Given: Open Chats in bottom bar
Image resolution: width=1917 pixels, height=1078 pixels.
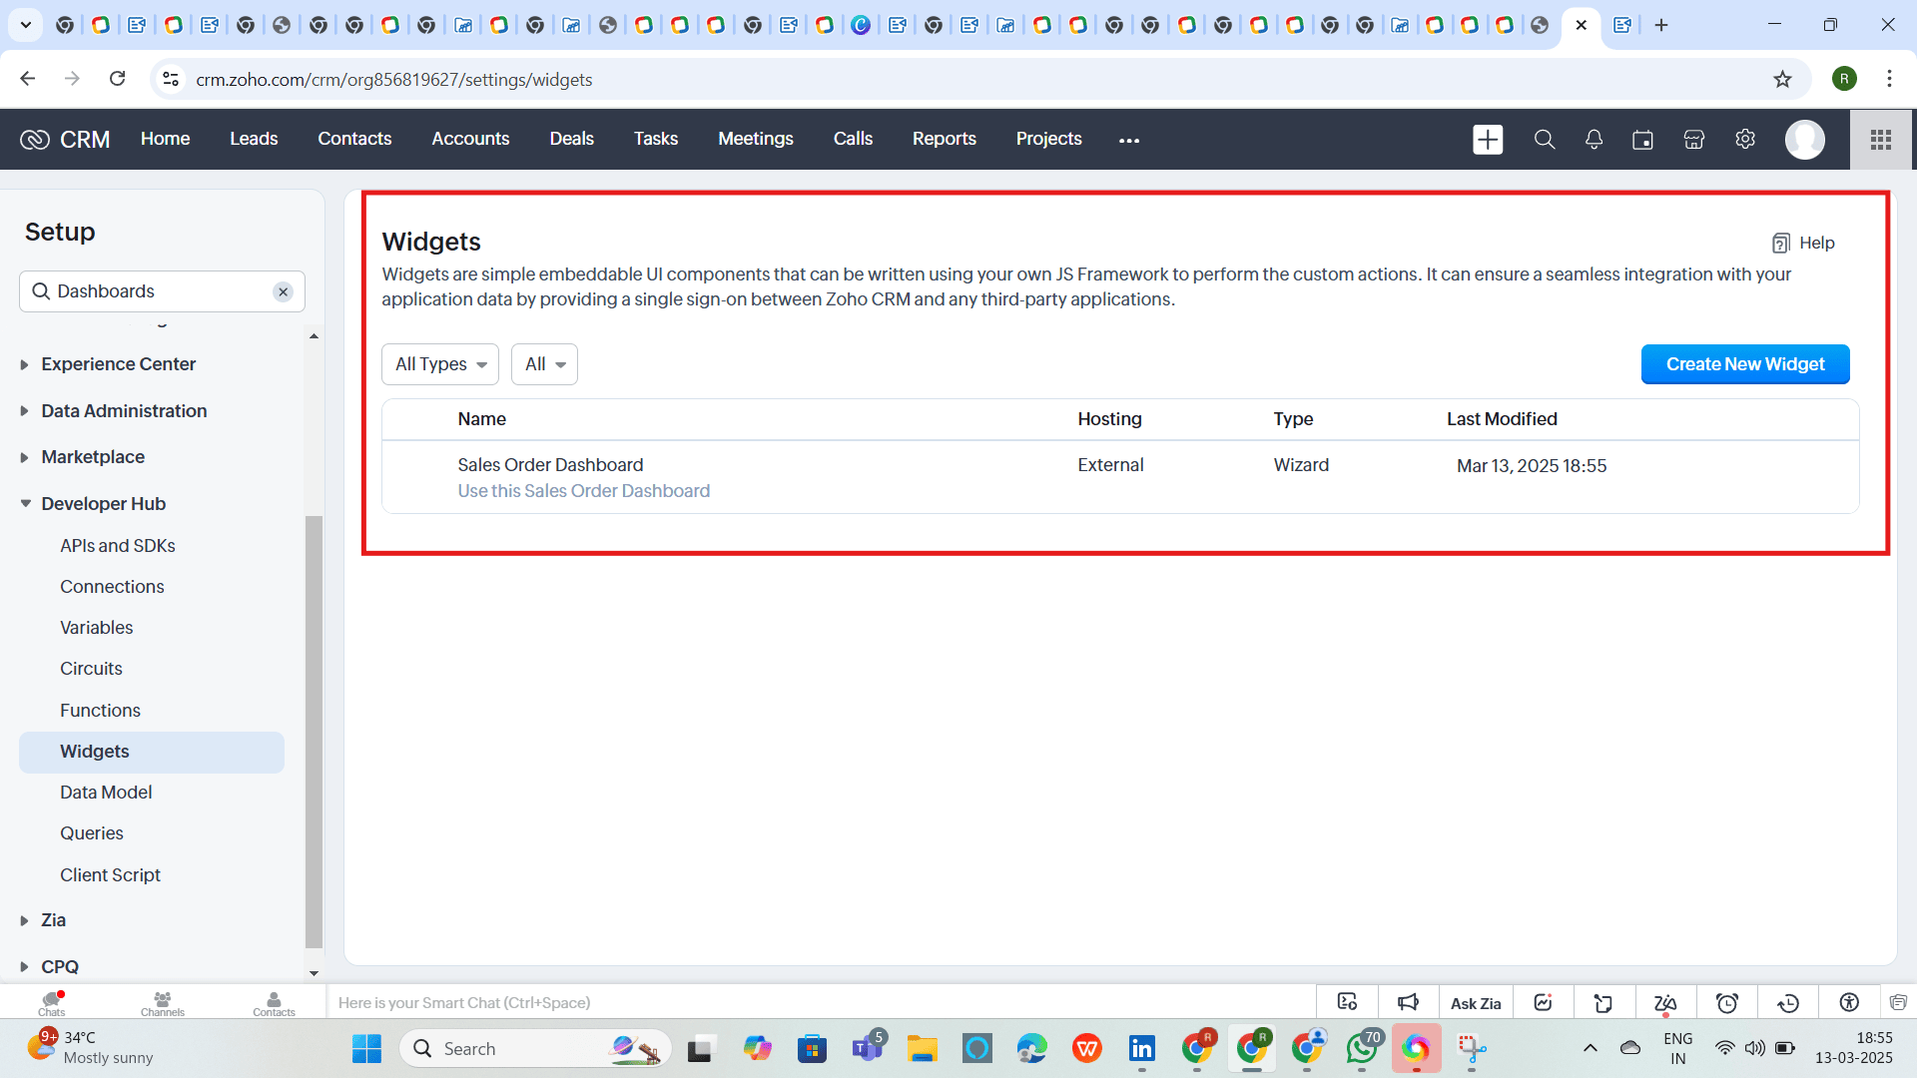Looking at the screenshot, I should pos(52,1003).
